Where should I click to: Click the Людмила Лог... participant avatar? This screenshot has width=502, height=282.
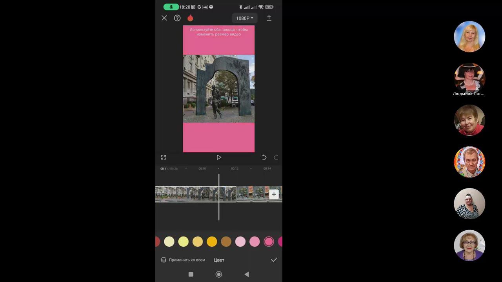coord(469,78)
